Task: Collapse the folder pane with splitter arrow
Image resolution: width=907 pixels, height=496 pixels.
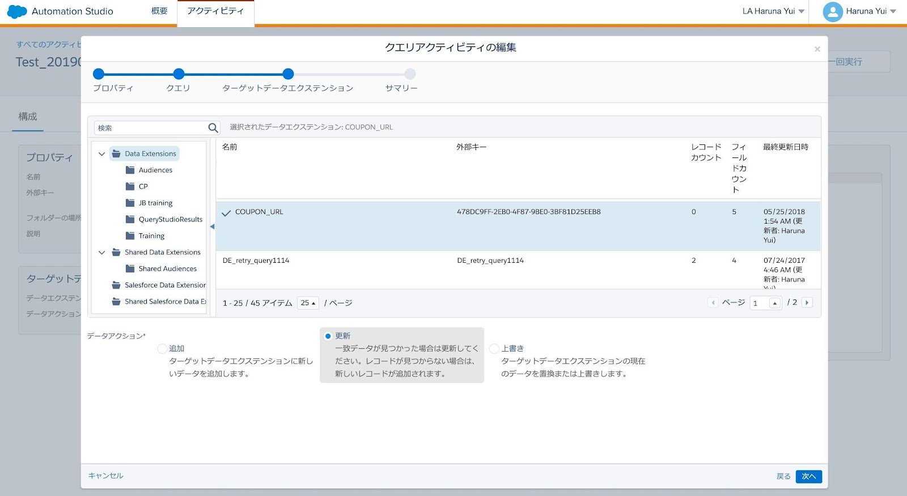Action: pyautogui.click(x=213, y=226)
